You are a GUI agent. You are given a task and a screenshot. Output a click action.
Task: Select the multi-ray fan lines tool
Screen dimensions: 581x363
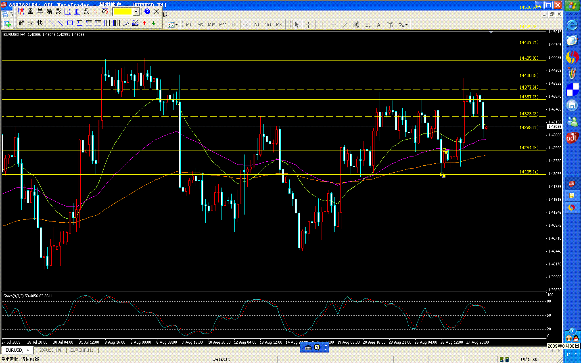(135, 23)
